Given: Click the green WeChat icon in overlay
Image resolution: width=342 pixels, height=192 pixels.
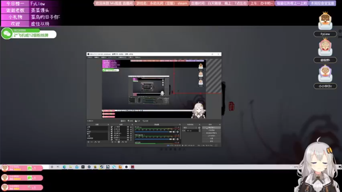Looking at the screenshot, I should tap(7, 34).
